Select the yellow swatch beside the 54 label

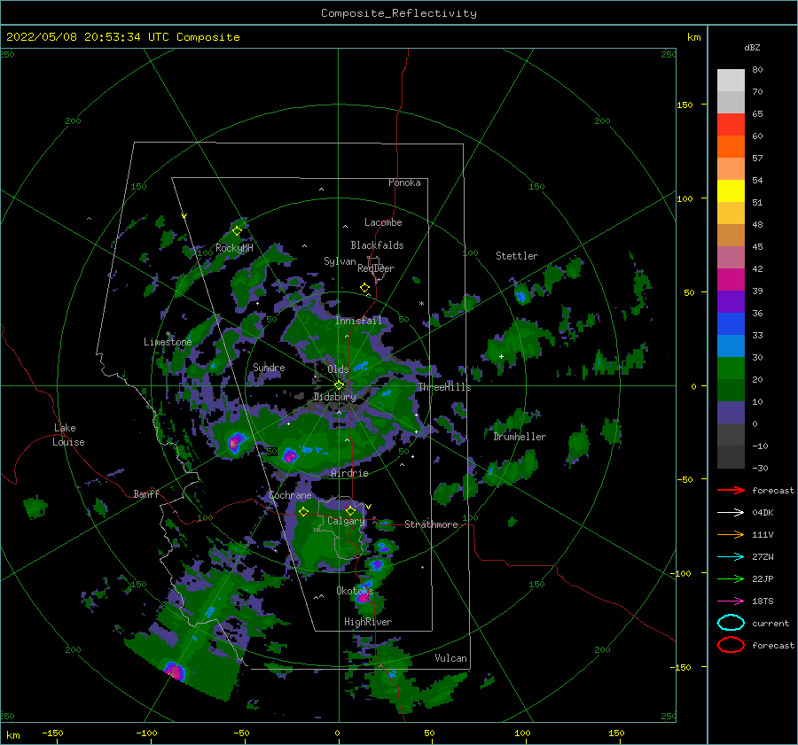[731, 191]
